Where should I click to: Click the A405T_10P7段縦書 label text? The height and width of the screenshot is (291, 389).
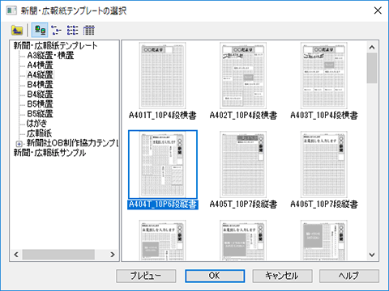243,205
